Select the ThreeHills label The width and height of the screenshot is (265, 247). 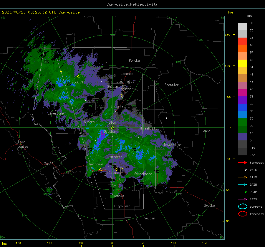148,128
